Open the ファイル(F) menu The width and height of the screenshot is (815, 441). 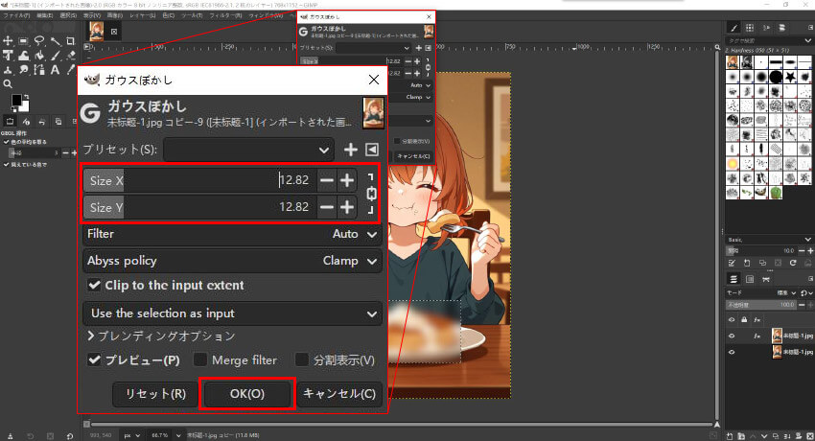tap(16, 15)
